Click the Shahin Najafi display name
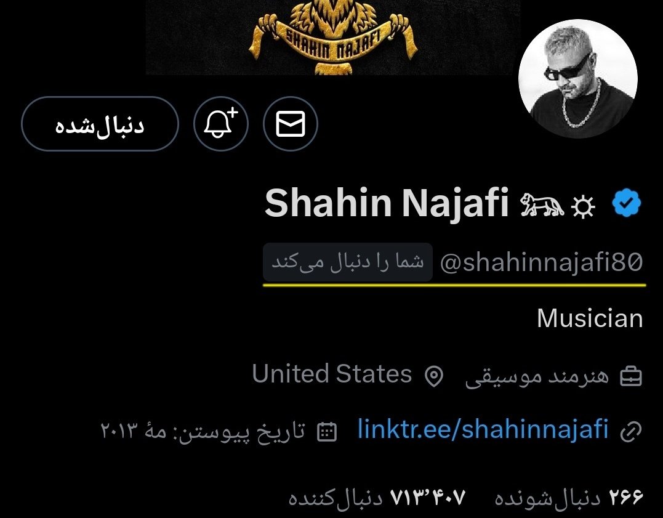 click(x=387, y=203)
